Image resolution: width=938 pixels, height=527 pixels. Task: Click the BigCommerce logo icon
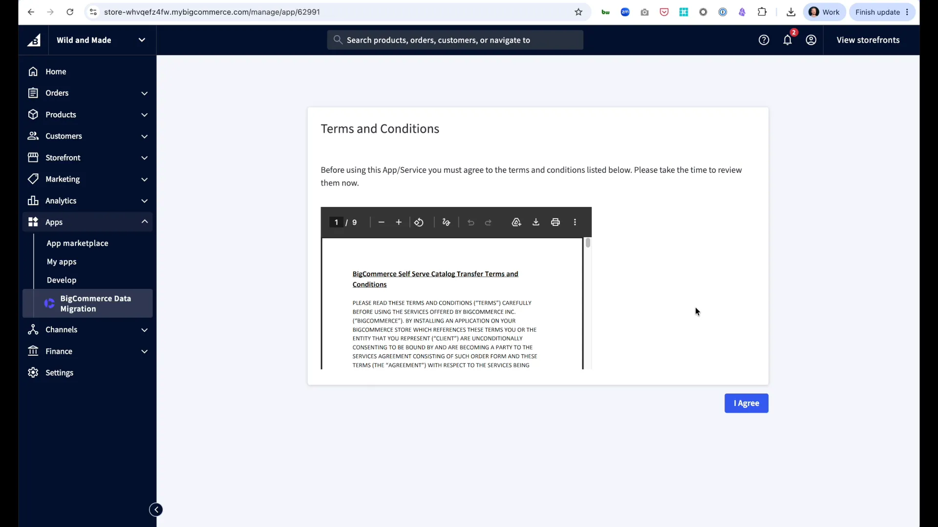click(34, 41)
